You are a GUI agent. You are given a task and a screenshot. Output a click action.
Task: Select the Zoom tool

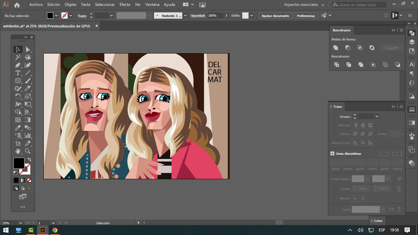[28, 151]
